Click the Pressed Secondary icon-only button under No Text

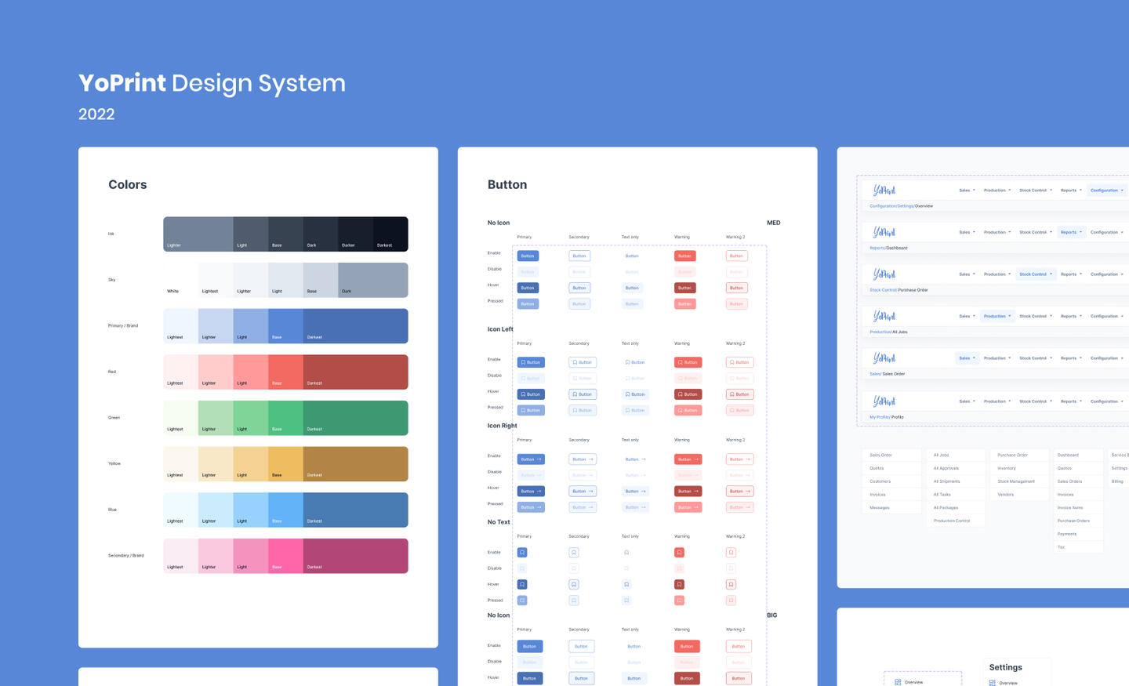pyautogui.click(x=574, y=601)
